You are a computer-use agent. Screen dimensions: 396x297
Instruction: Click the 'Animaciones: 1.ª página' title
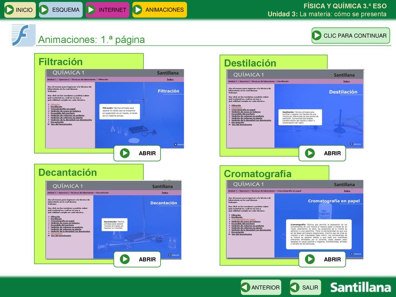(91, 40)
